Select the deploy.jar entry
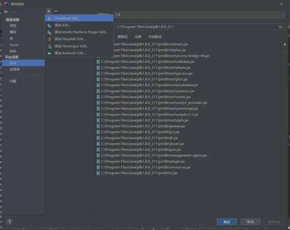The width and height of the screenshot is (290, 230). tap(150, 50)
